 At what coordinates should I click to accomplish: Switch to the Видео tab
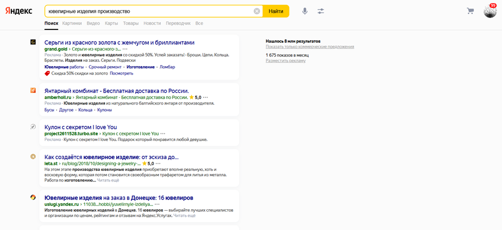click(x=93, y=23)
